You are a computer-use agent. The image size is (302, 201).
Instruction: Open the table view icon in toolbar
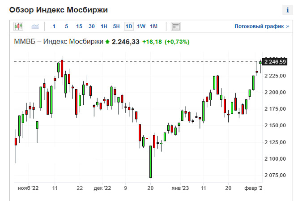tap(176, 26)
